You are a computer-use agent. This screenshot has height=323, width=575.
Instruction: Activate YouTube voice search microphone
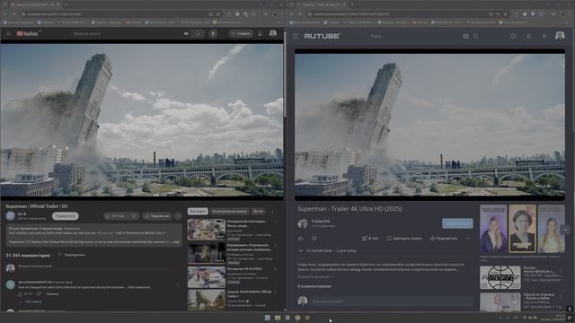[213, 33]
